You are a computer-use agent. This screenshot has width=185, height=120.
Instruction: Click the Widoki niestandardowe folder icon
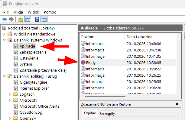tap(10, 34)
